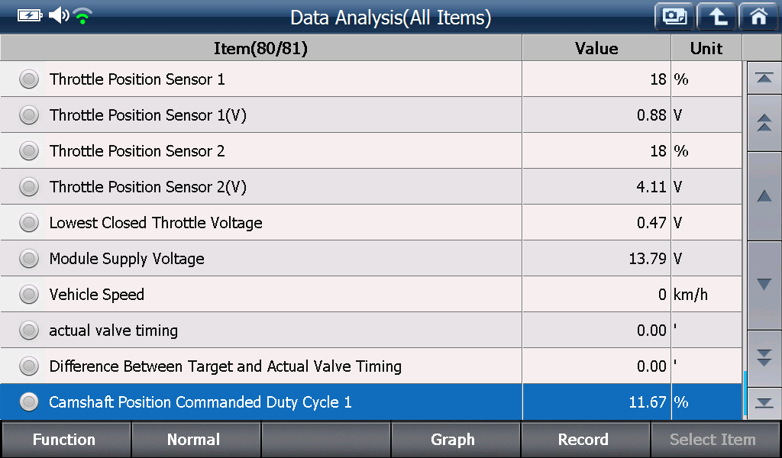Click the single up arrow scroll button
The width and height of the screenshot is (782, 458).
point(764,196)
